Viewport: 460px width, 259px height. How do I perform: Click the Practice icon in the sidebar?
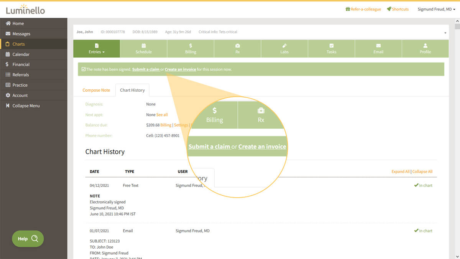[x=8, y=85]
